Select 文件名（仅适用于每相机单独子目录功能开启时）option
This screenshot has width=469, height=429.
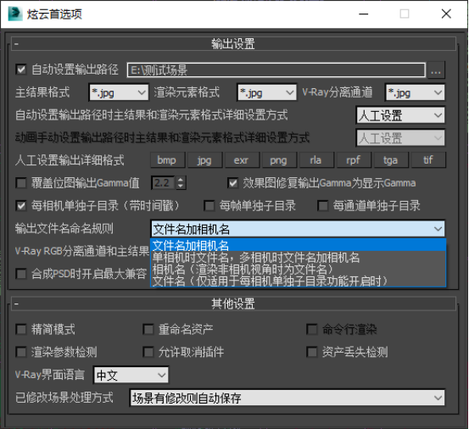point(299,281)
